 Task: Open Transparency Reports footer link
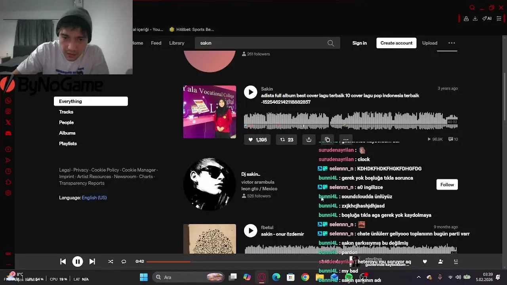(82, 183)
